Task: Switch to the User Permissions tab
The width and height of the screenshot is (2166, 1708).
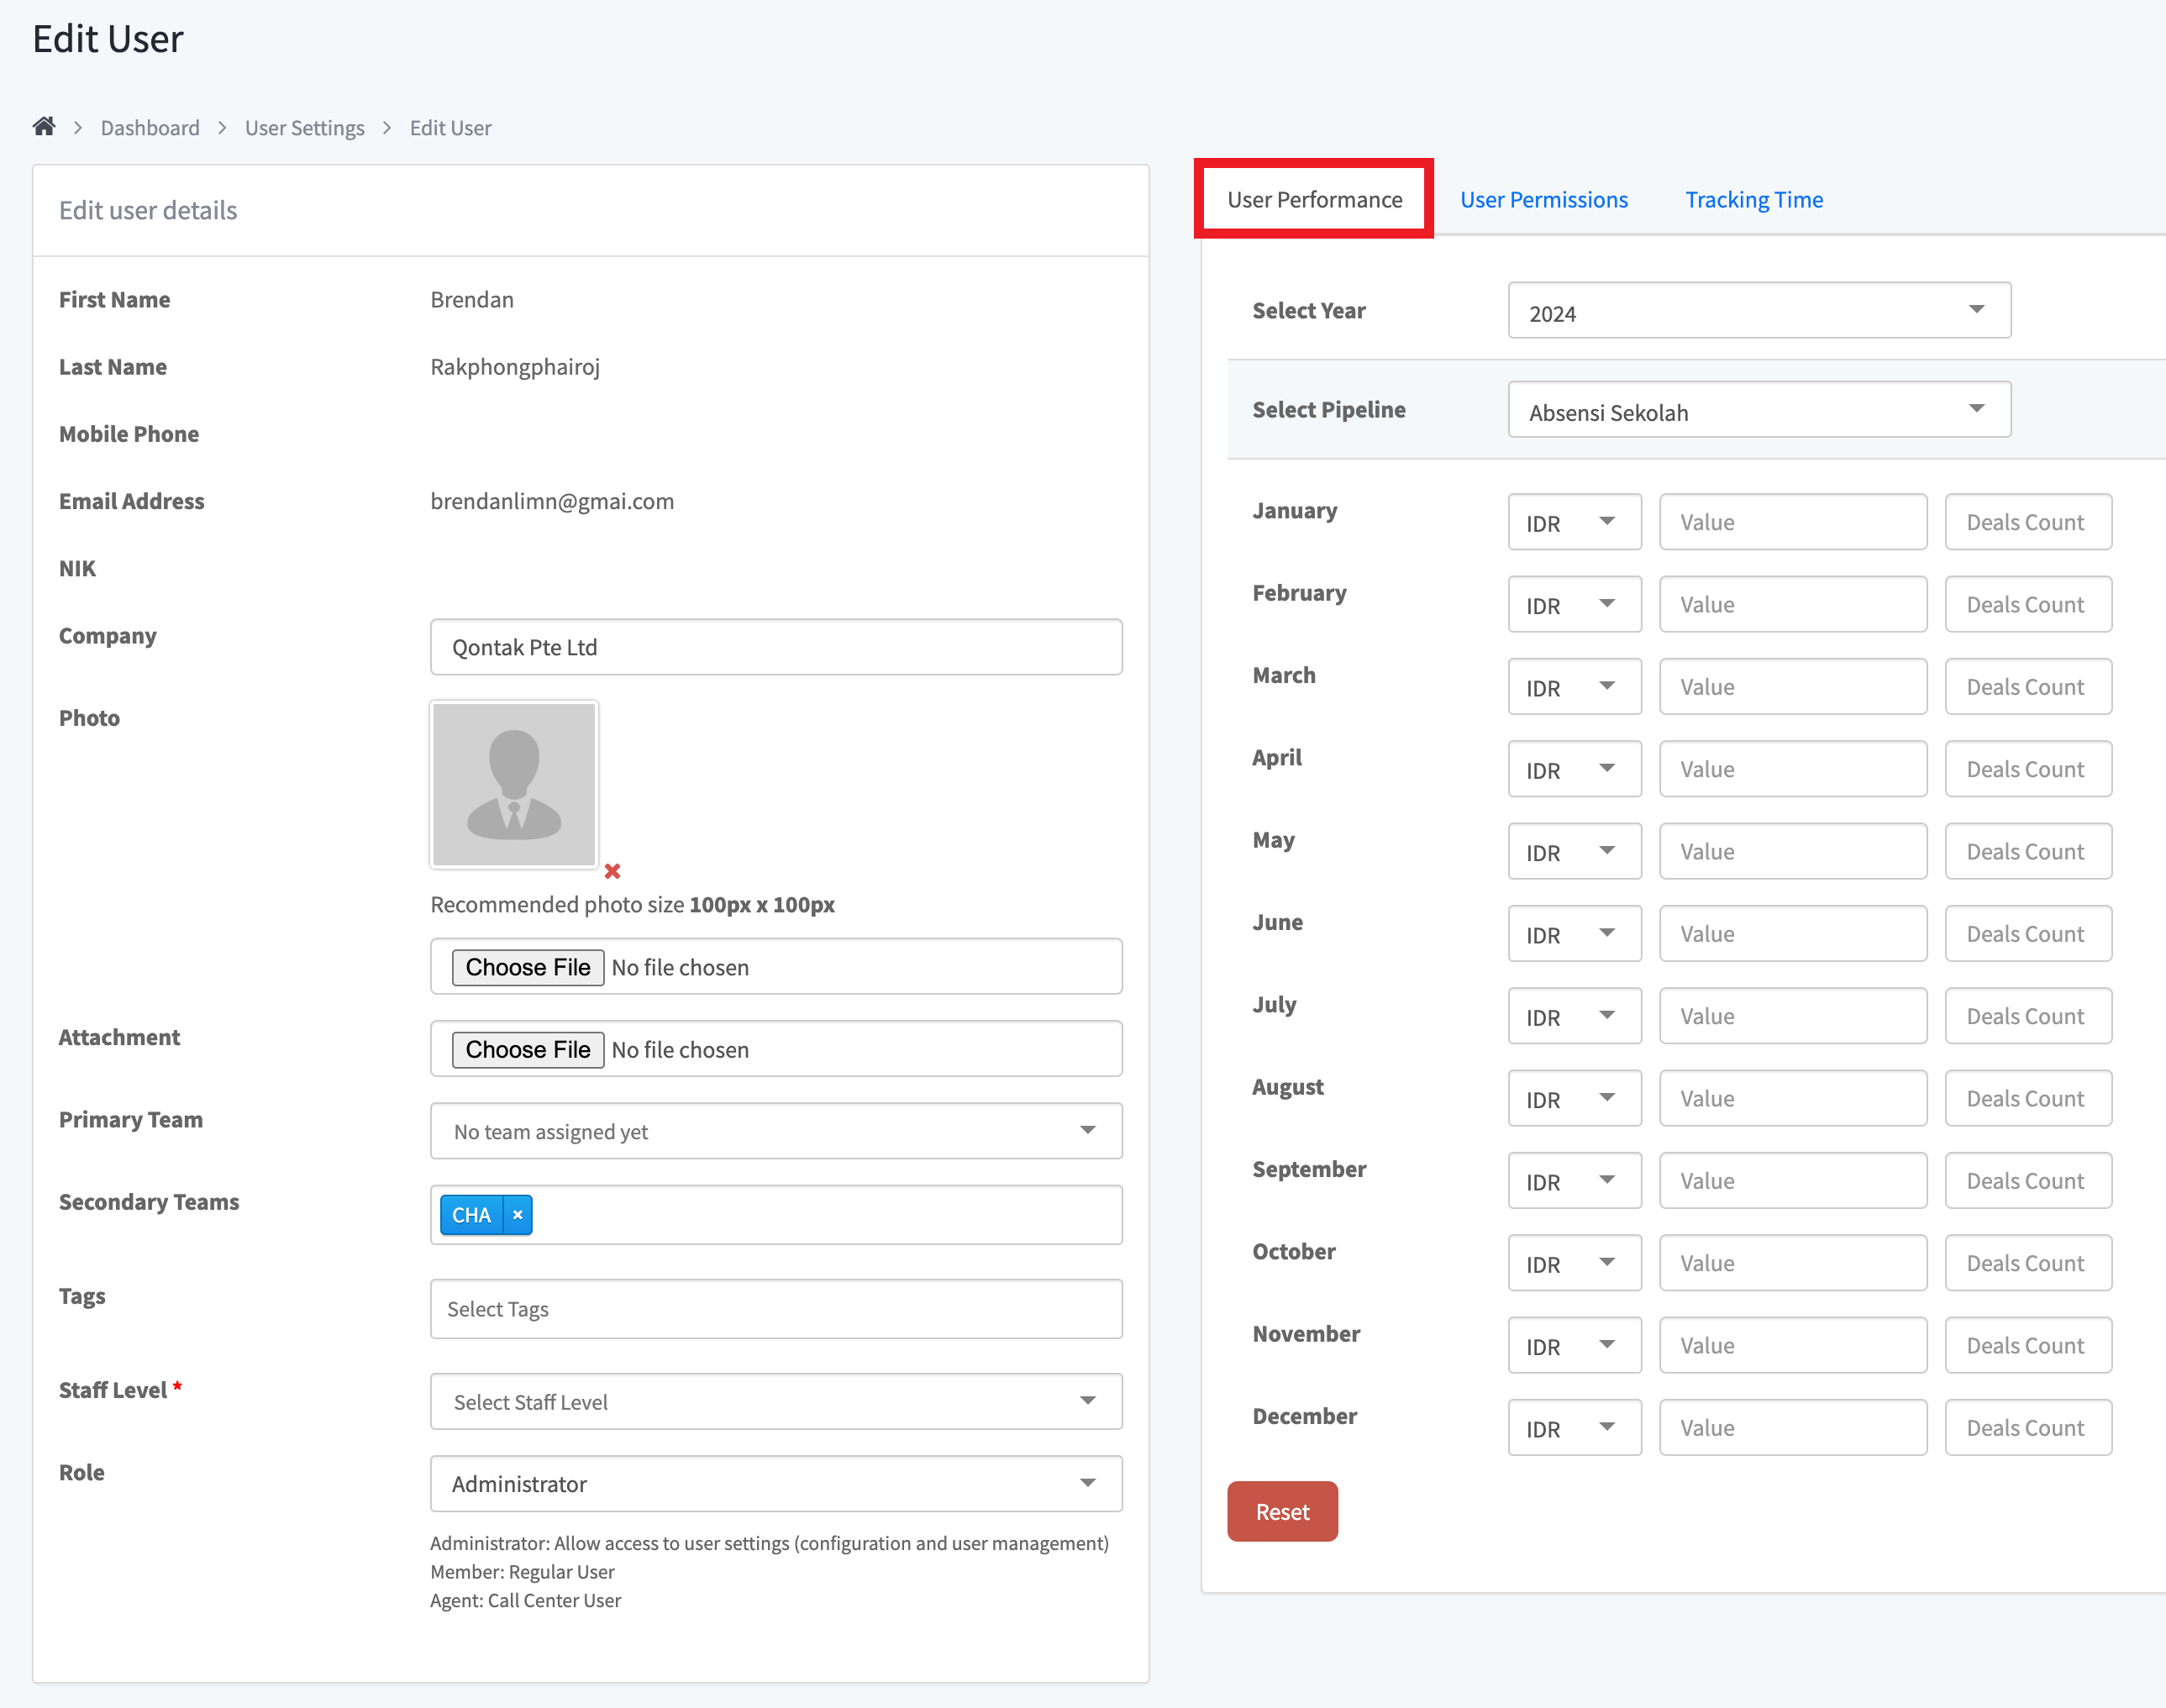Action: click(1543, 200)
